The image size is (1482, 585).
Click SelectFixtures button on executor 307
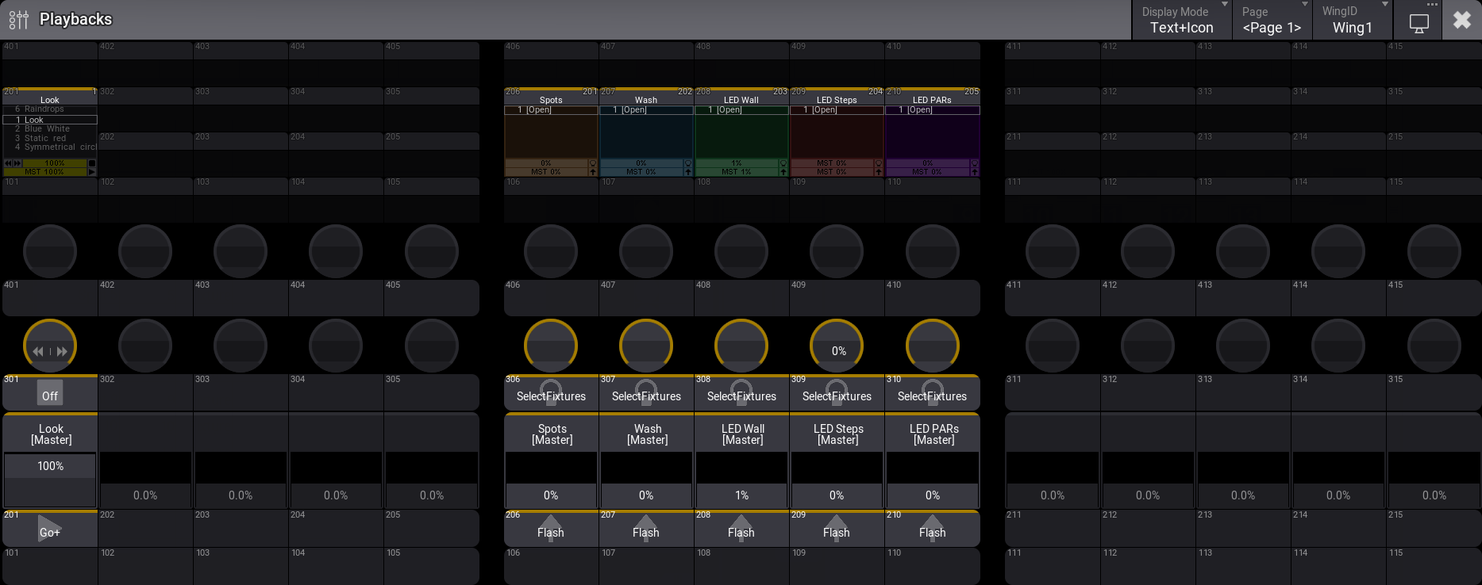tap(646, 392)
